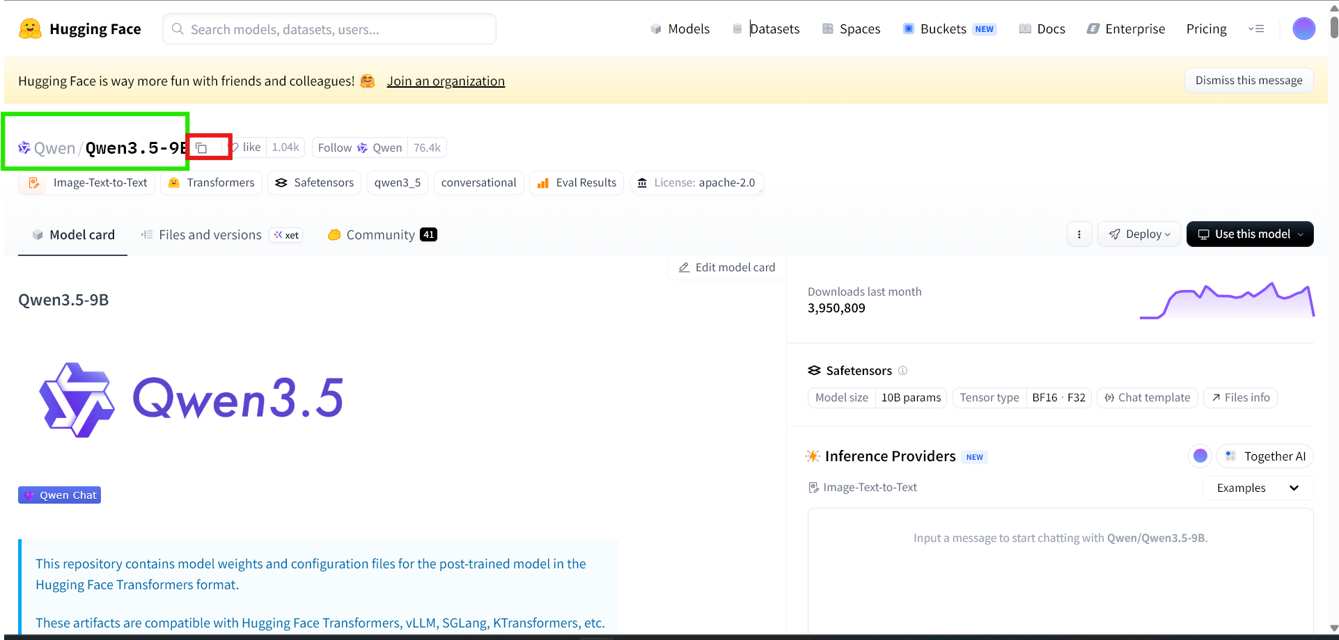Viewport: 1339px width, 640px height.
Task: Click the Safetensors info icon
Action: pyautogui.click(x=902, y=371)
